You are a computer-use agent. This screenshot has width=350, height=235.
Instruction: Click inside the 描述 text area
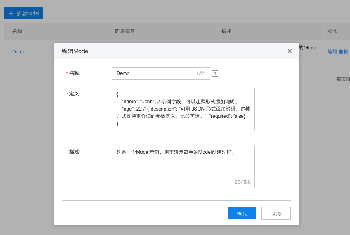coord(183,166)
